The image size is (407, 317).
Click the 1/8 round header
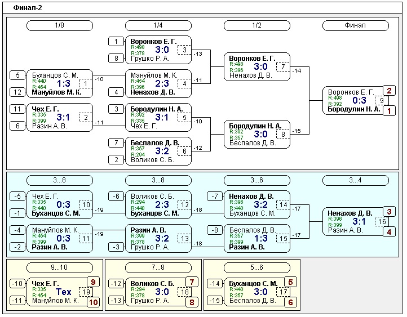click(x=60, y=25)
